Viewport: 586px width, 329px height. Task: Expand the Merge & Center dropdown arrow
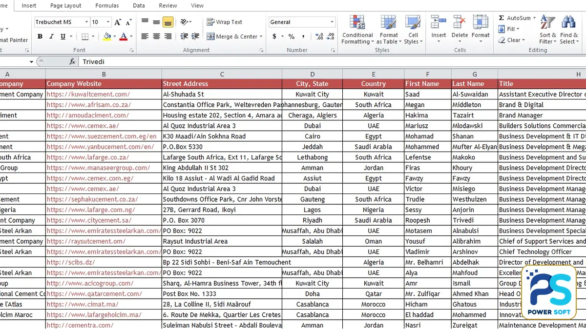pyautogui.click(x=261, y=37)
